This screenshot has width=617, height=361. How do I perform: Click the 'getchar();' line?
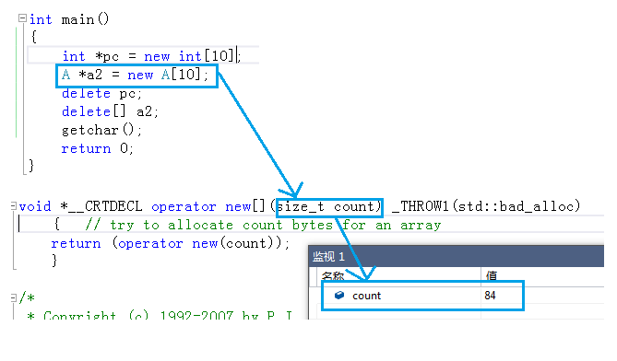101,130
